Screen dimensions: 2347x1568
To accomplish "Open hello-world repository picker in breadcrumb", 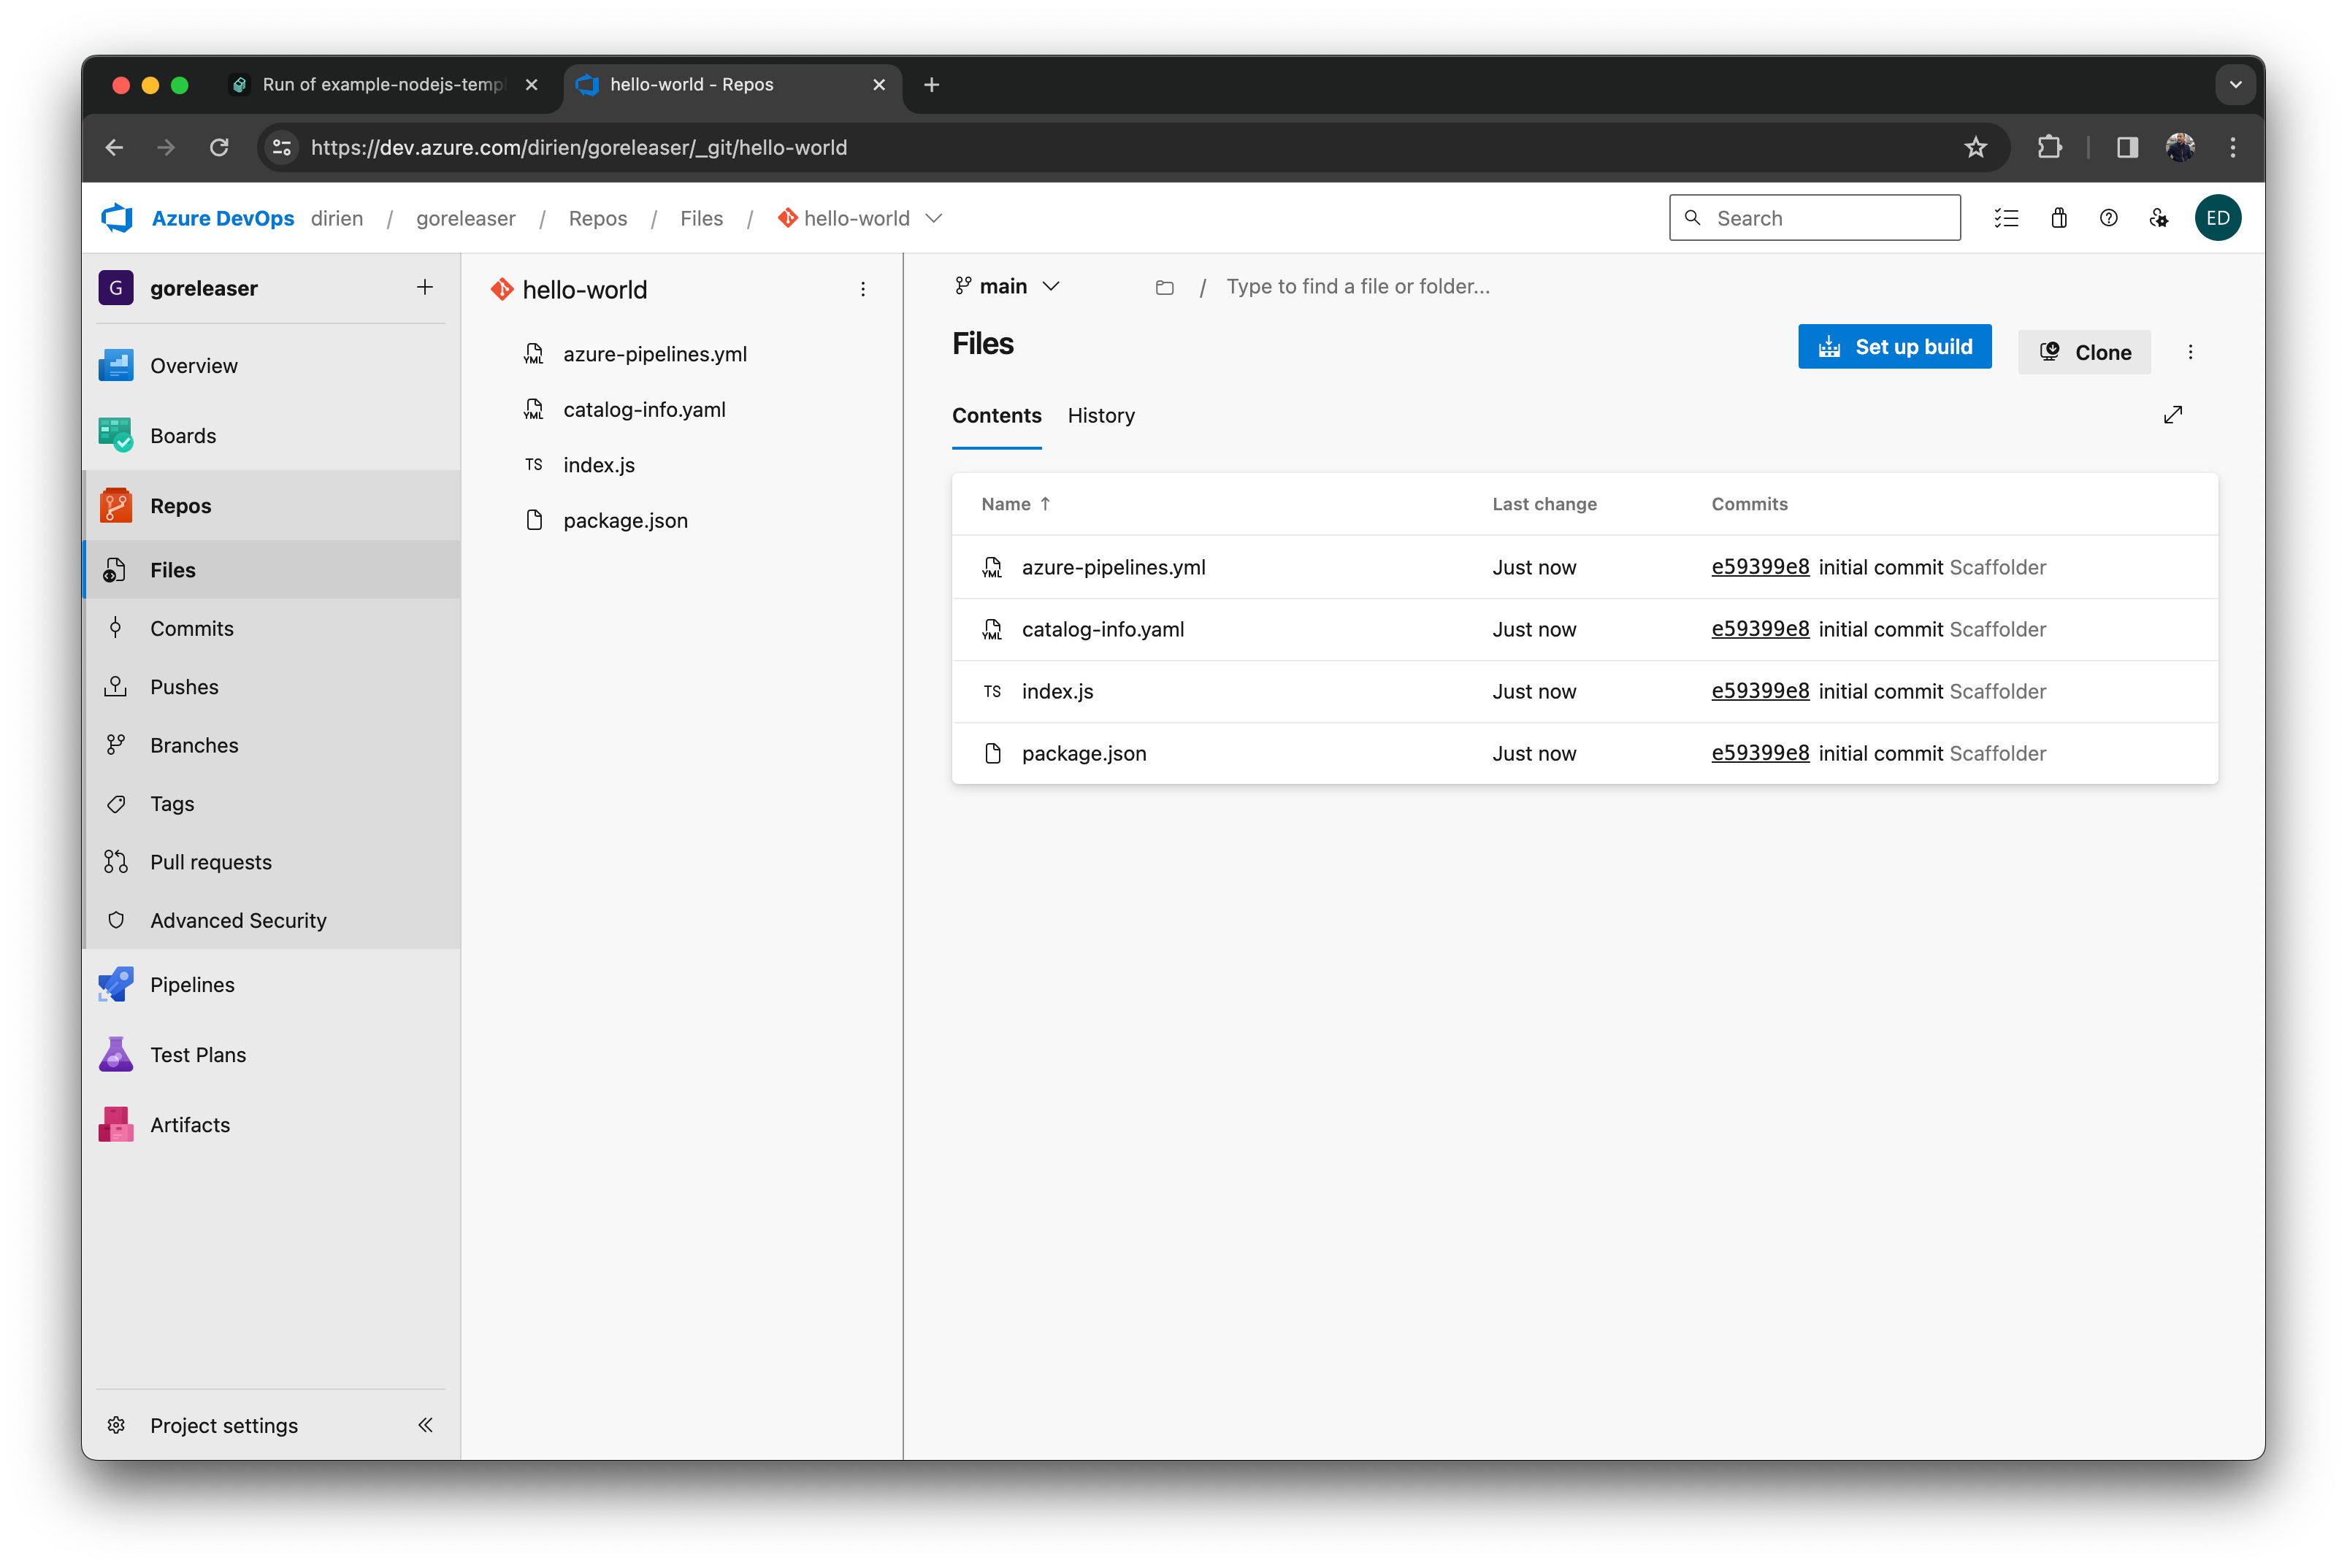I will [860, 218].
